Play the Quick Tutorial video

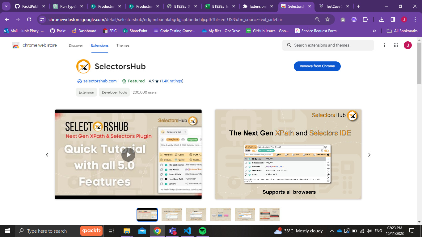[x=128, y=155]
